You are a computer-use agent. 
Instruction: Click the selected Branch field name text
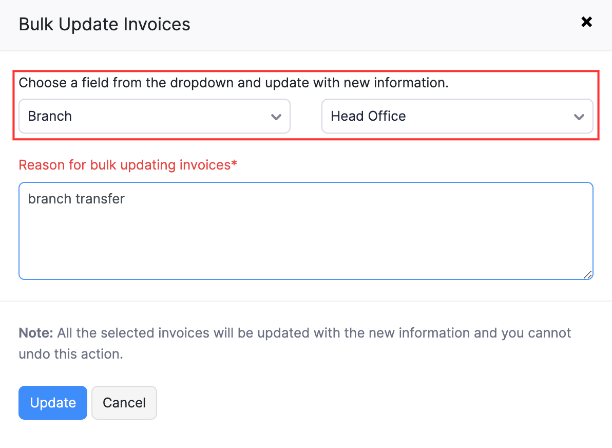pos(50,116)
